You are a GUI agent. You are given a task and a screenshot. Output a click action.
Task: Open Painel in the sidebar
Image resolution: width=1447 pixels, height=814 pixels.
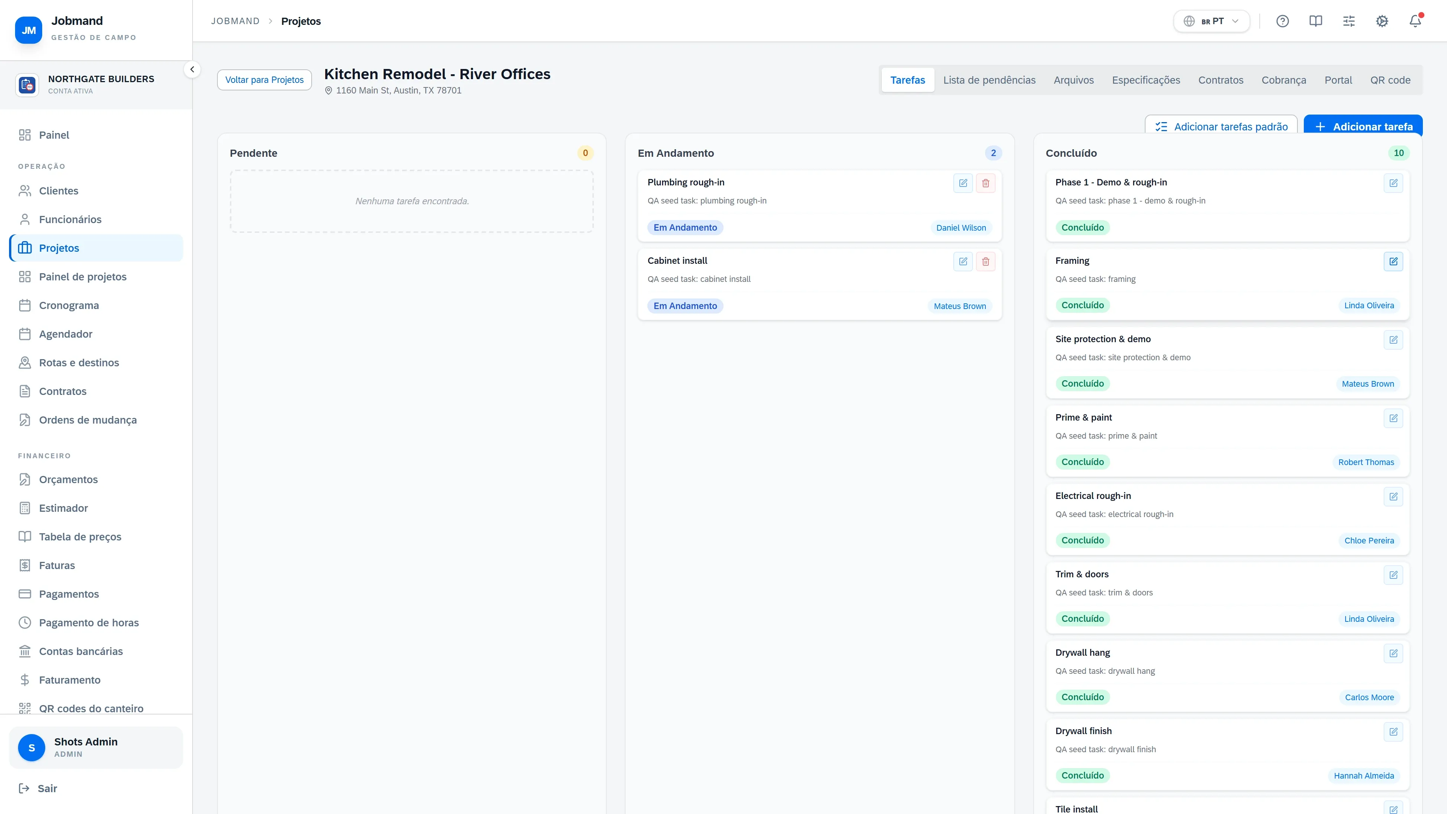96,135
